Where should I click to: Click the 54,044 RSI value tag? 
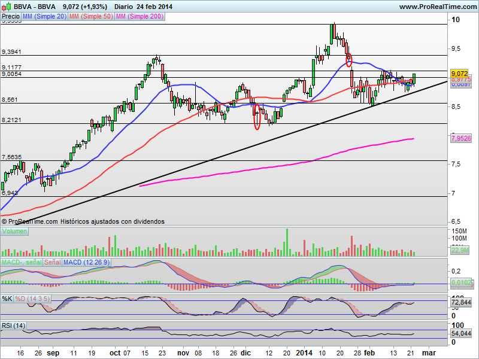(x=461, y=333)
